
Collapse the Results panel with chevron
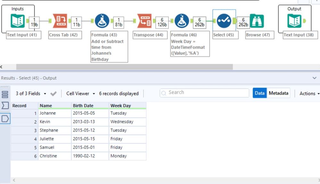coord(315,78)
